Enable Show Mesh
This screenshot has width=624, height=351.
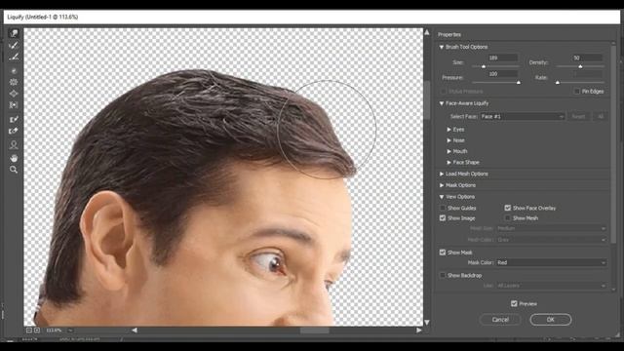pyautogui.click(x=507, y=218)
